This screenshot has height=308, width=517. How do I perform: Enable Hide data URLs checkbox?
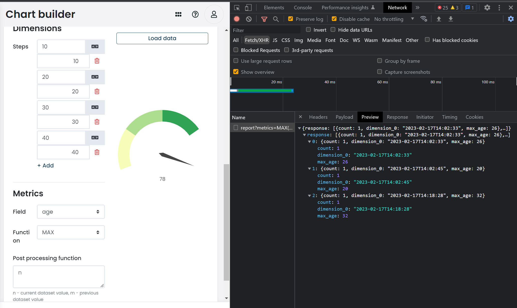(333, 30)
